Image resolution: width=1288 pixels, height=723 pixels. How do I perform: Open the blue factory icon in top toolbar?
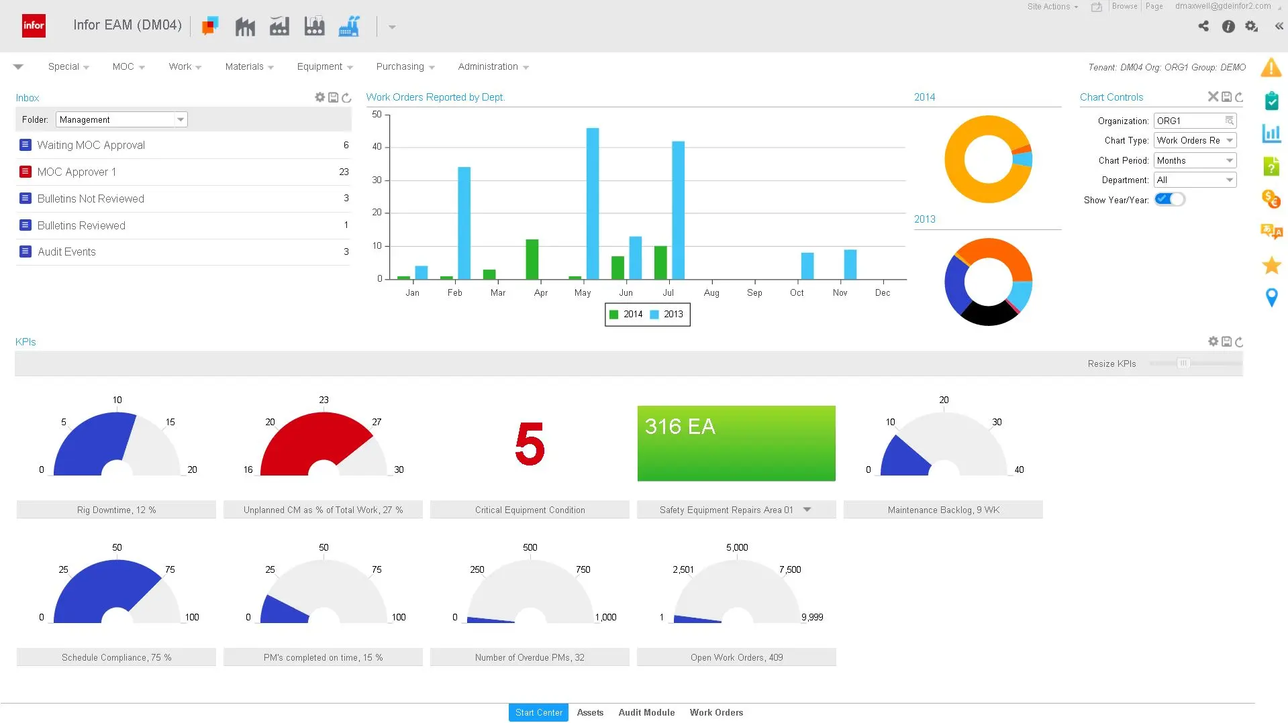coord(348,26)
